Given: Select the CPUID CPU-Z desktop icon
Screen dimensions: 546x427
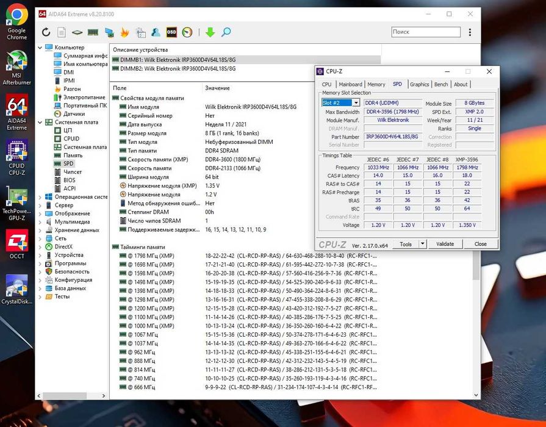Looking at the screenshot, I should 16,157.
